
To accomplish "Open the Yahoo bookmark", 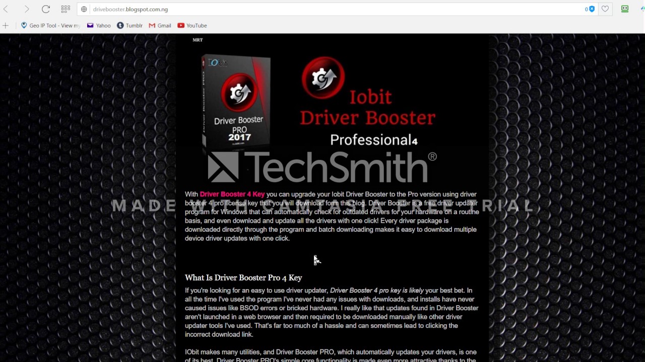I will 99,26.
